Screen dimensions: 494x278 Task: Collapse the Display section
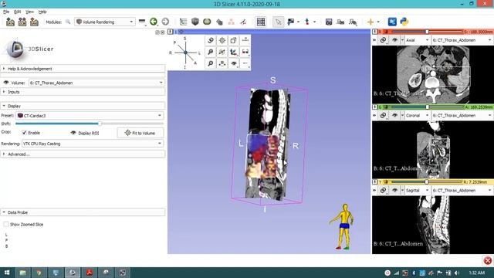[83, 106]
